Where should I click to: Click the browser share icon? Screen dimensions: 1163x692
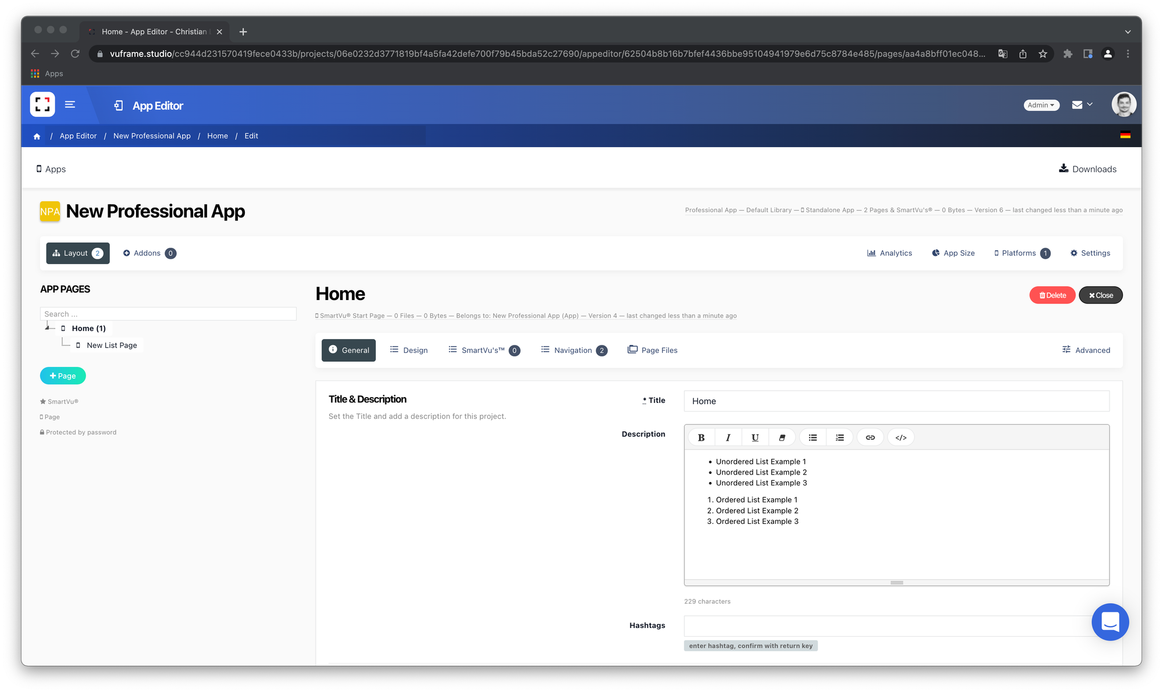point(1023,53)
